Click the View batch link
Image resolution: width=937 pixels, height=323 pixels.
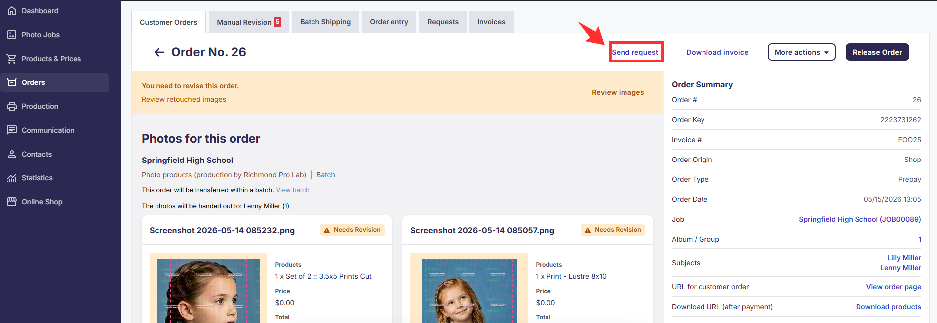click(293, 190)
